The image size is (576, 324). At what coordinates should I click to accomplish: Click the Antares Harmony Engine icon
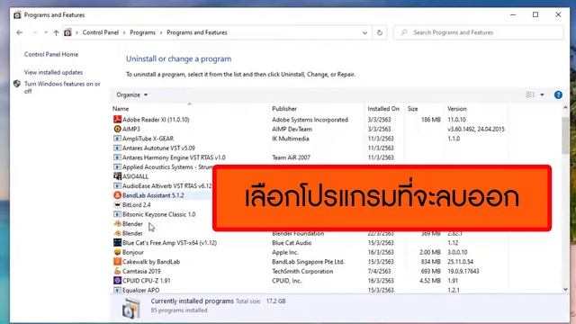[x=117, y=157]
